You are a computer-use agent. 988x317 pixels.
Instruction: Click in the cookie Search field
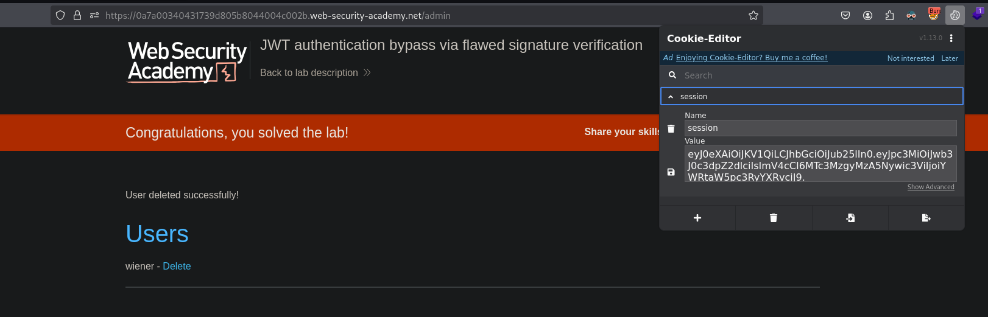816,75
